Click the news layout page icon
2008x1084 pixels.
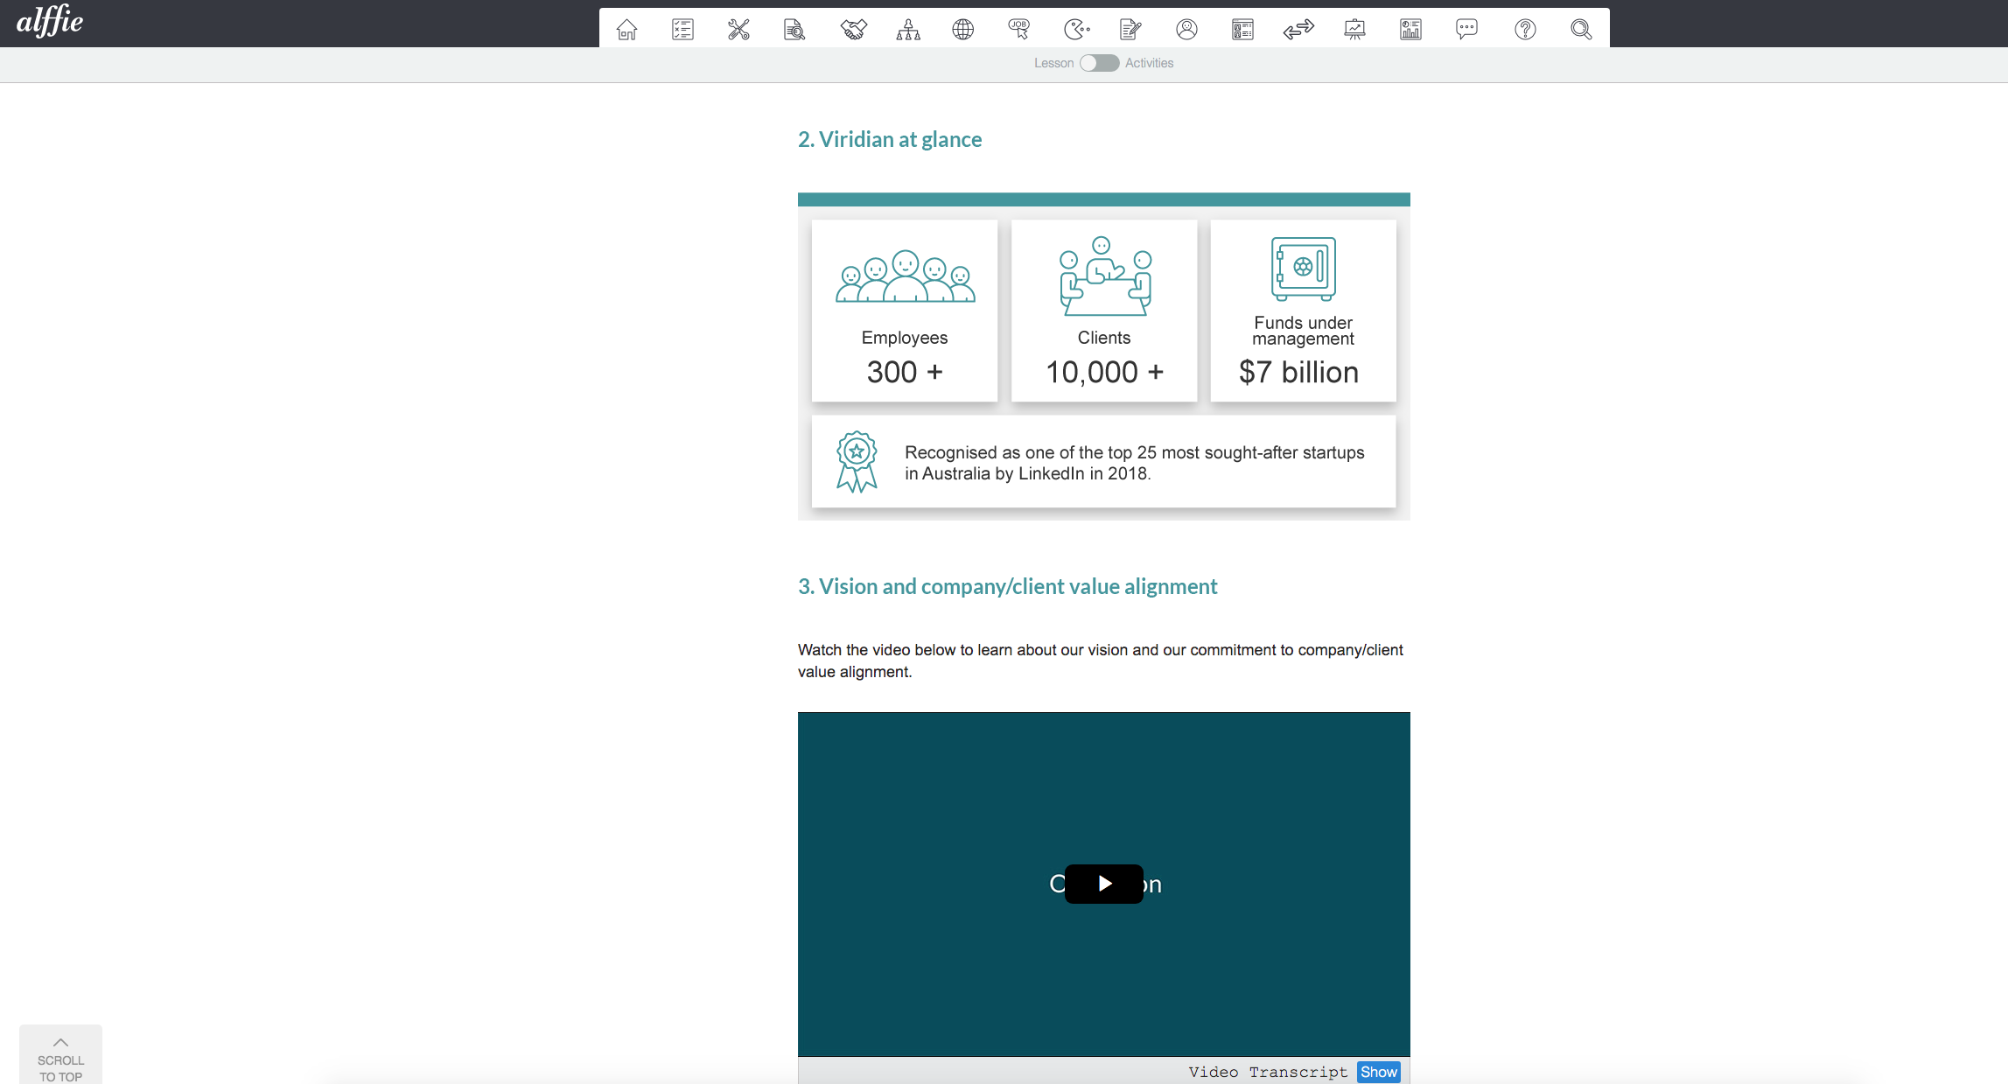click(1242, 30)
